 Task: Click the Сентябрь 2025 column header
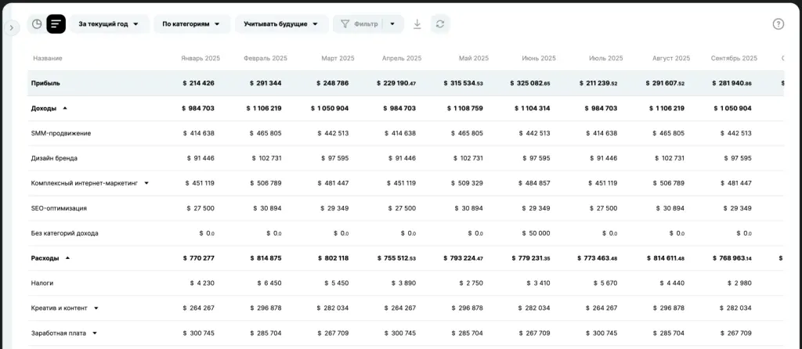click(734, 58)
